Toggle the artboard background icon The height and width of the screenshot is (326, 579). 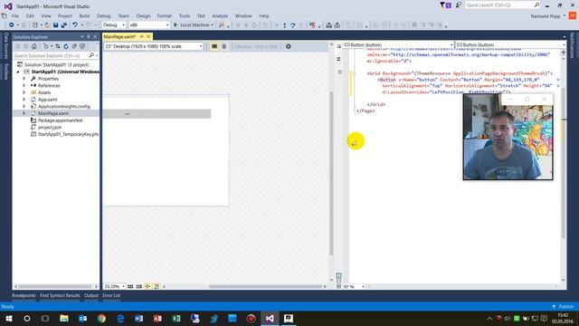pos(157,286)
